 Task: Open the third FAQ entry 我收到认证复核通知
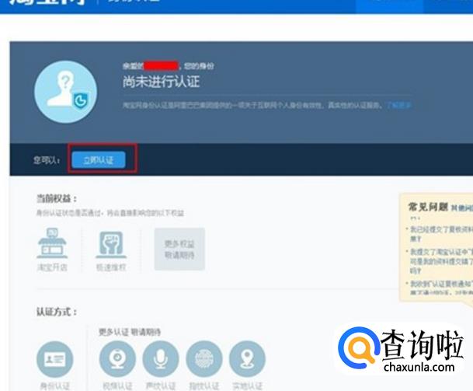441,288
